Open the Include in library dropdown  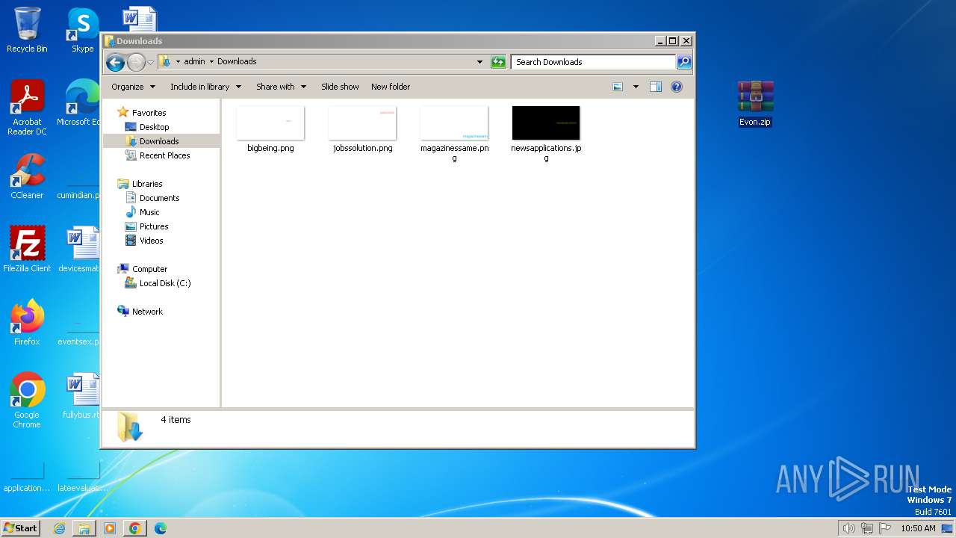[x=205, y=87]
